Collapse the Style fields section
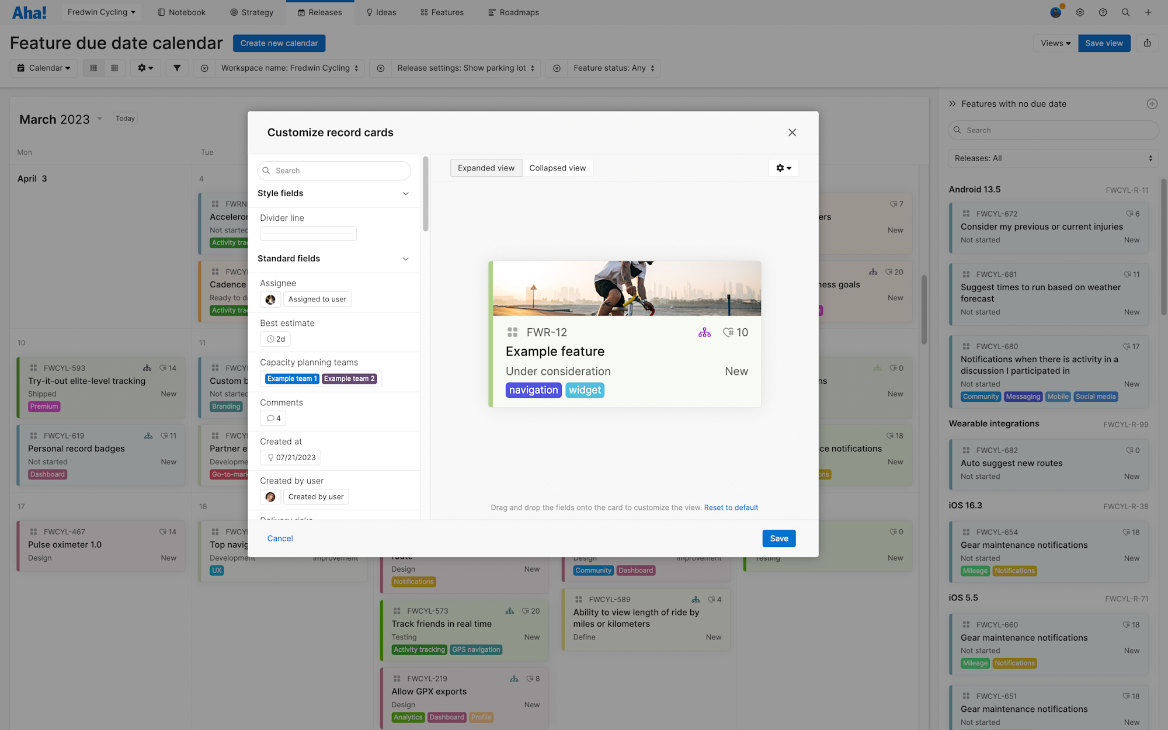1168x730 pixels. click(405, 194)
